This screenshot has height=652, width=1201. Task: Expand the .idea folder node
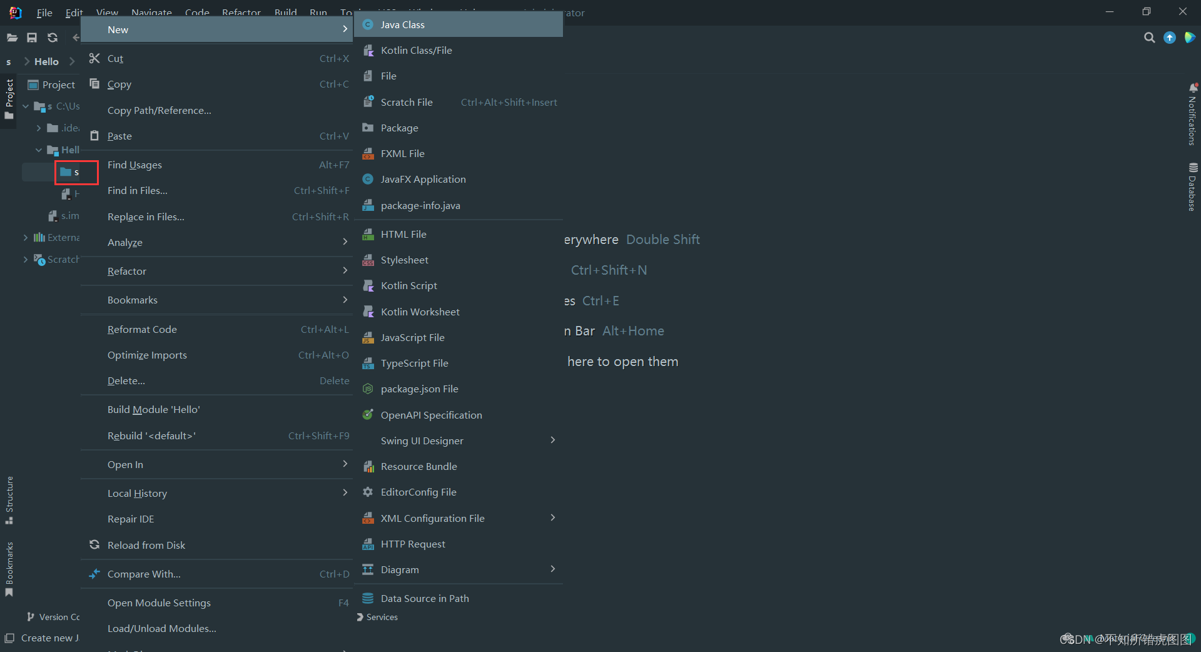(39, 128)
